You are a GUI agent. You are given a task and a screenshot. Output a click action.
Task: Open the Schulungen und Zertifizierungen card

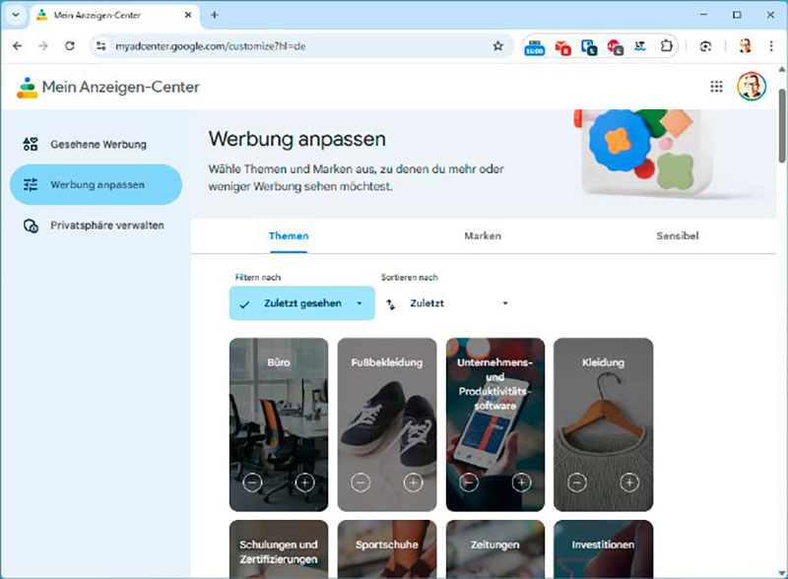[x=279, y=548]
